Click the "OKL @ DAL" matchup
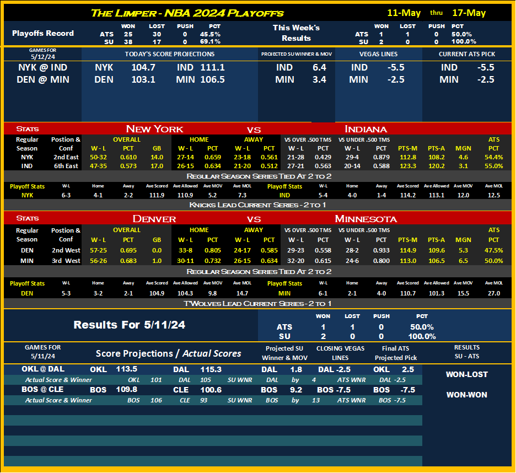Image resolution: width=516 pixels, height=473 pixels. pyautogui.click(x=43, y=369)
